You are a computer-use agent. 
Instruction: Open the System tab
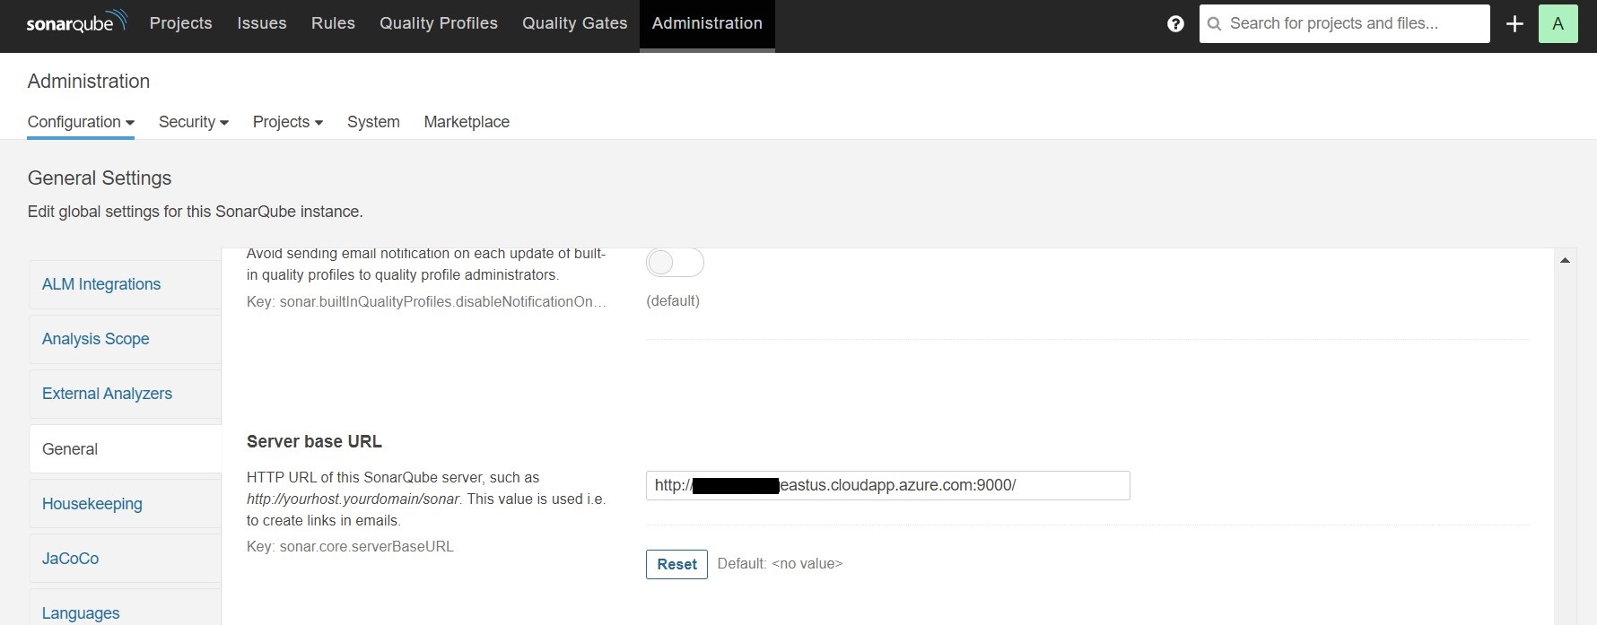[x=373, y=122]
